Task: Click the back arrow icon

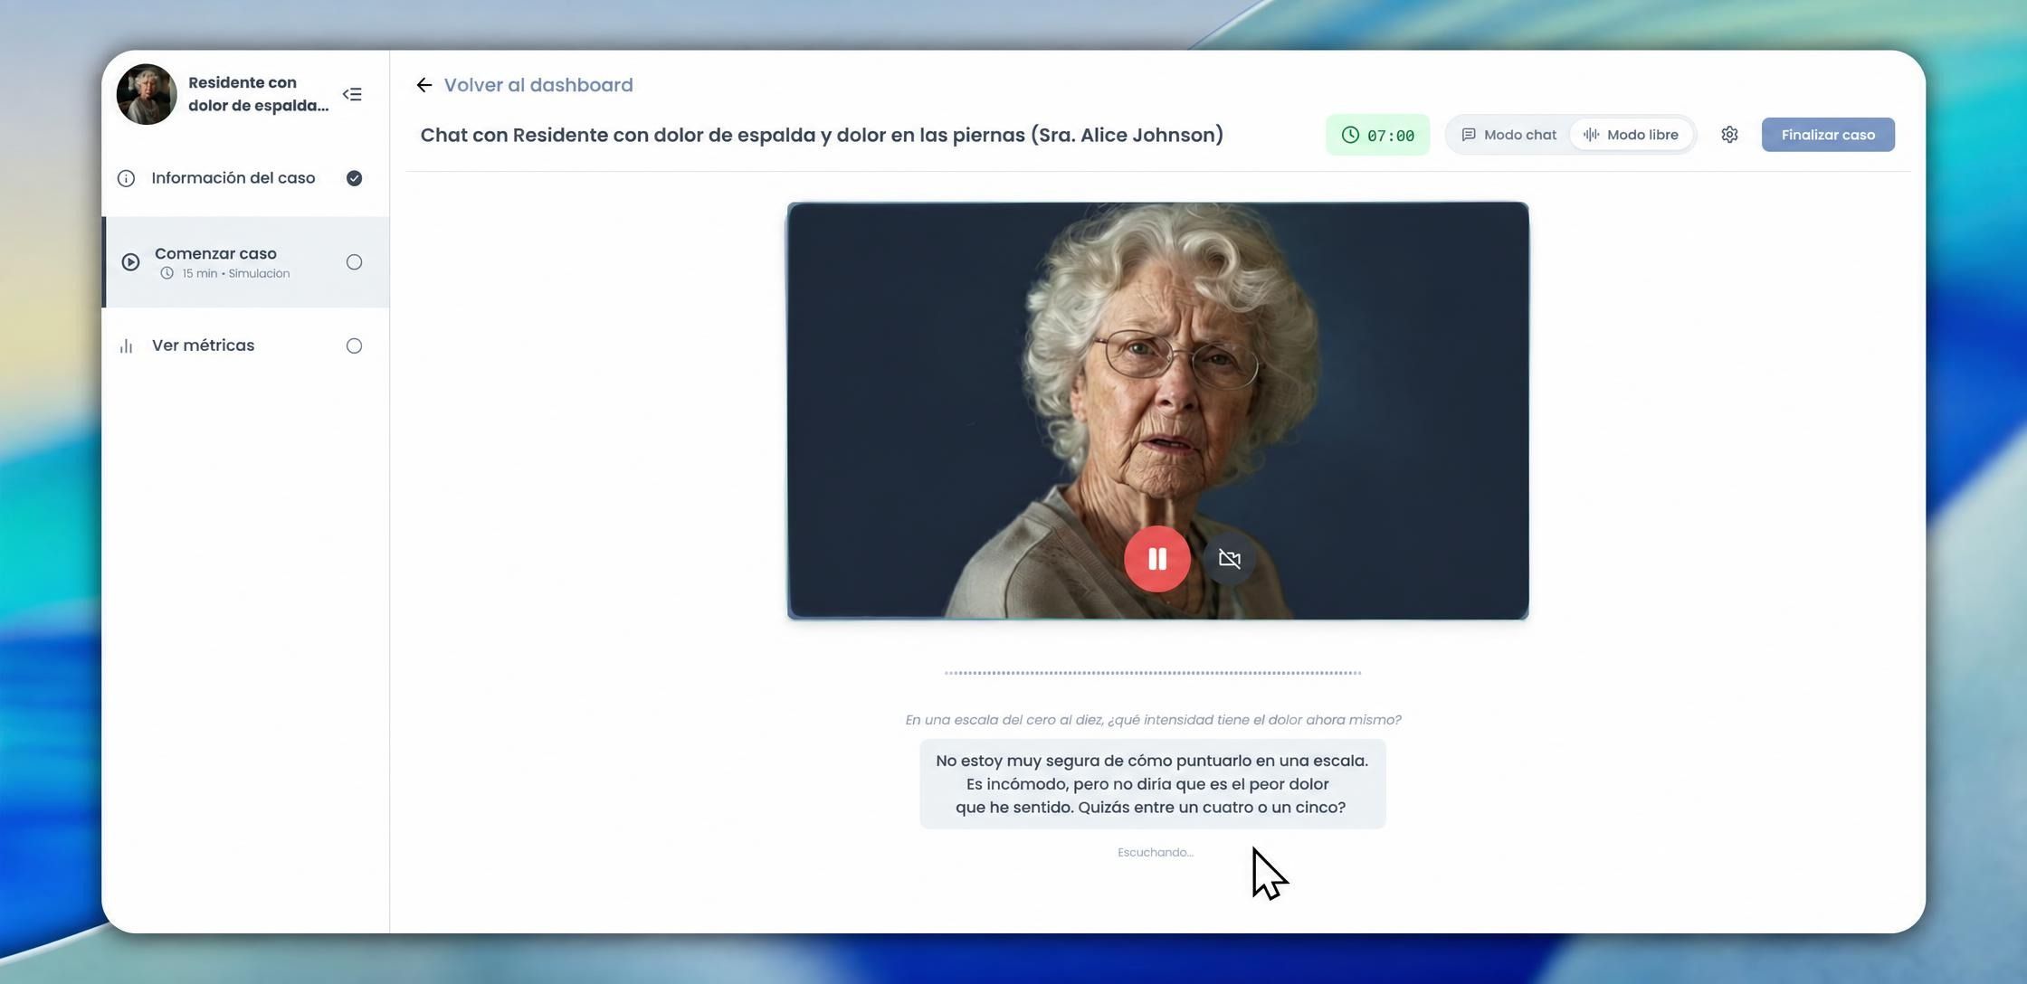Action: click(423, 85)
